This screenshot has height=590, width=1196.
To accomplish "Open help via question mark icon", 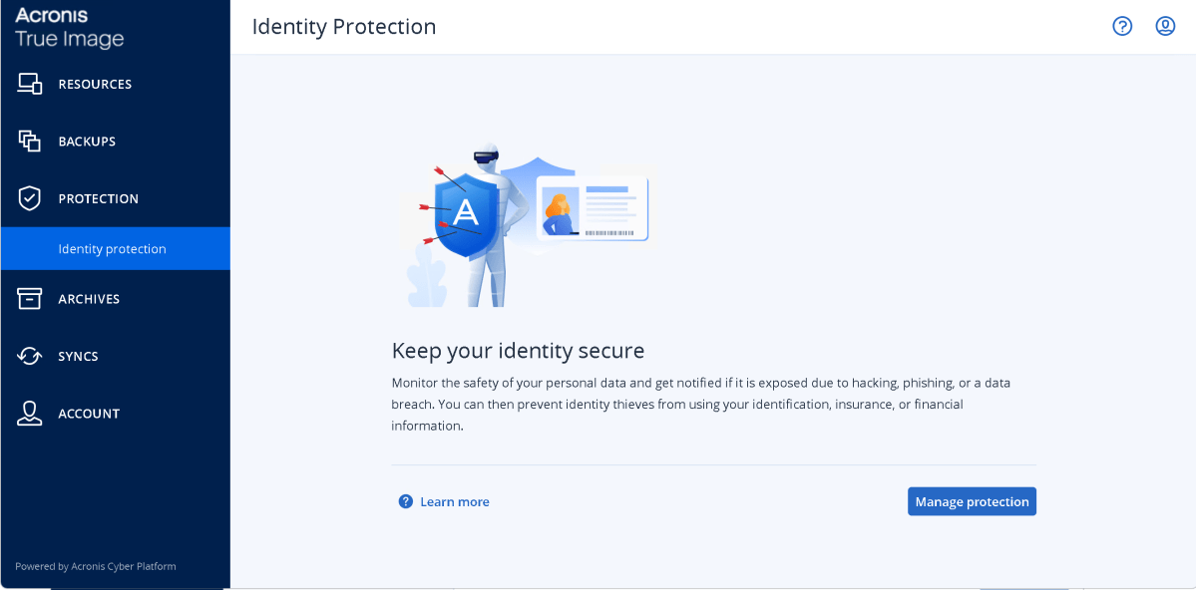I will (1122, 27).
